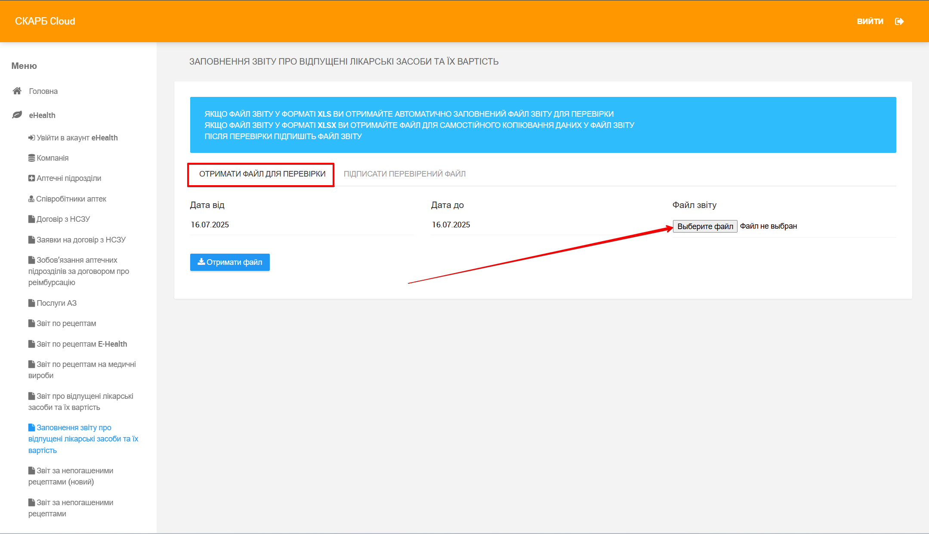Screen dimensions: 929x534
Task: Click the plus icon for Аптечні підрозділи
Action: point(31,178)
